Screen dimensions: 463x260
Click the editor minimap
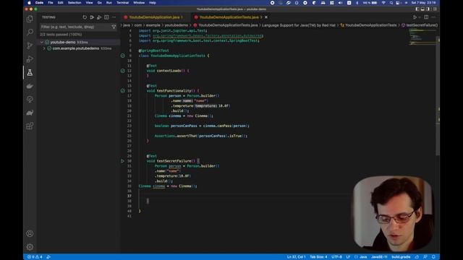pos(422,37)
